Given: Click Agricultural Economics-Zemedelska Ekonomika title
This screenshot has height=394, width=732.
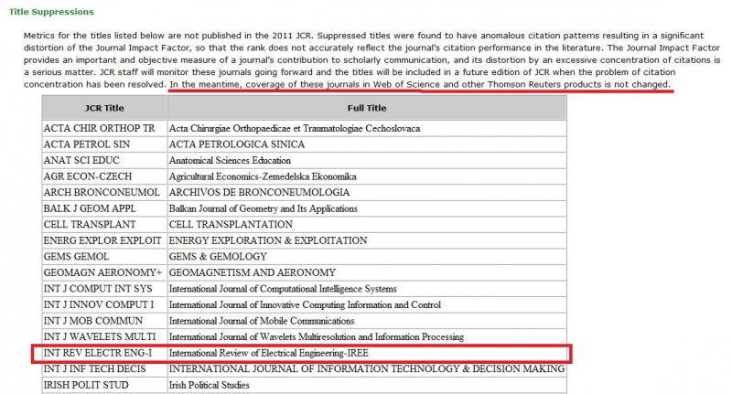Looking at the screenshot, I should tap(263, 176).
